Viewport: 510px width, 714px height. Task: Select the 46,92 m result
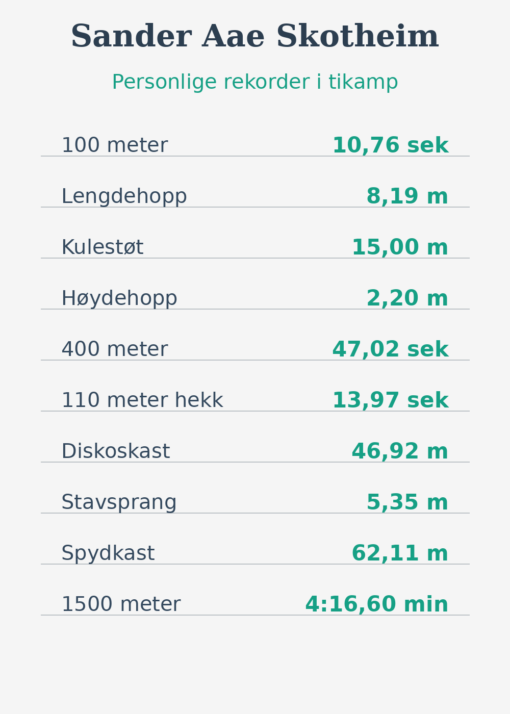click(x=400, y=452)
